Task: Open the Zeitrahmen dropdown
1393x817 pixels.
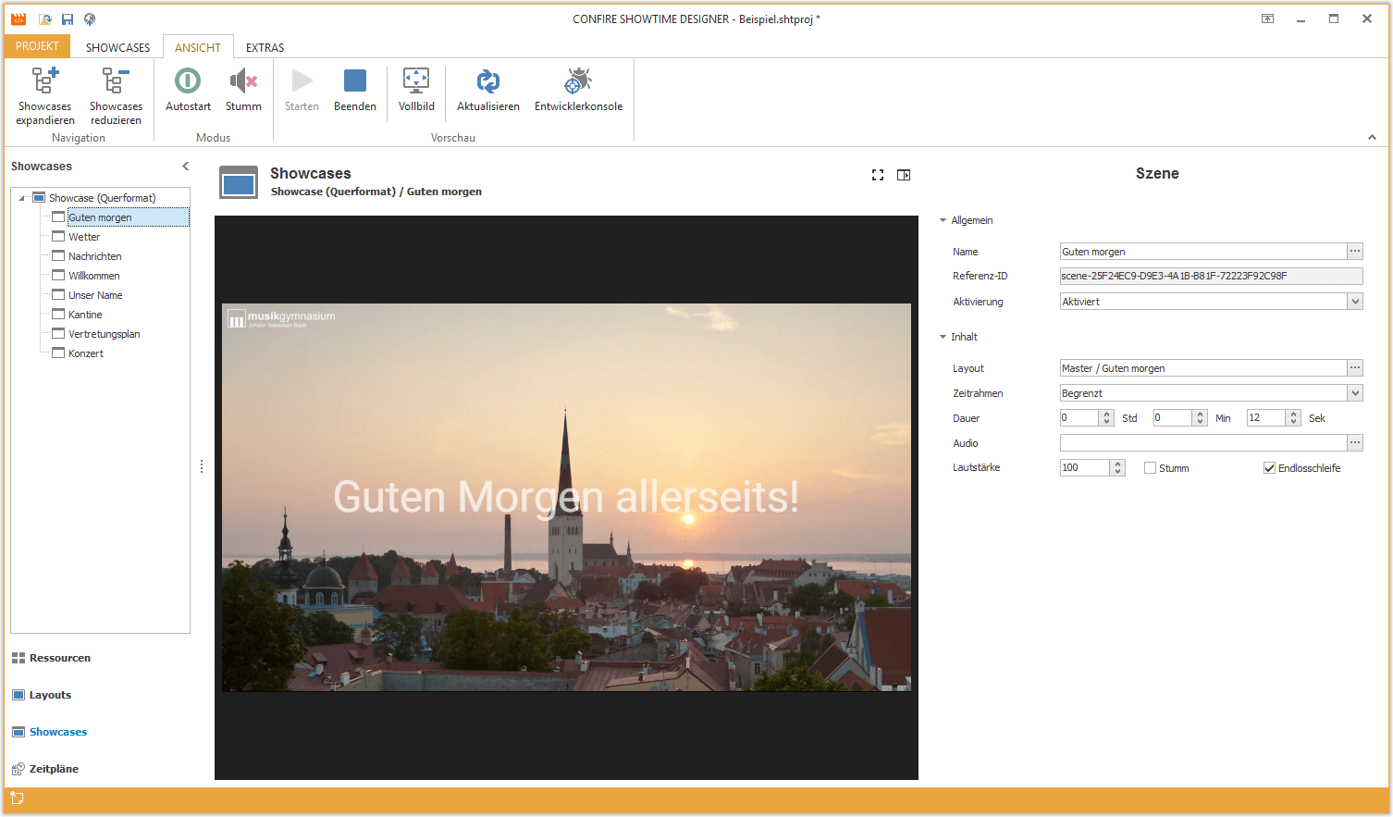Action: click(x=1354, y=393)
